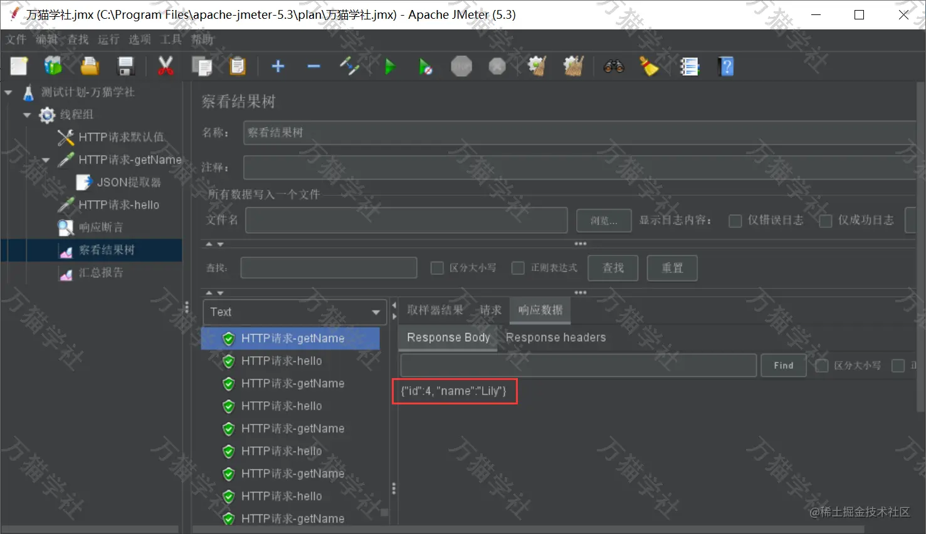
Task: Click the Shutdown test icon
Action: (x=497, y=66)
